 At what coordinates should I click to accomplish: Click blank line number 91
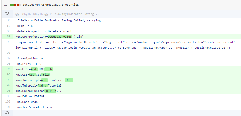point(9,53)
